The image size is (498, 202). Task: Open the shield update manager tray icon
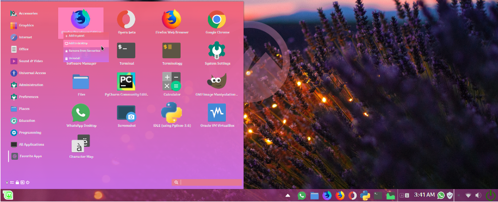coord(450,196)
